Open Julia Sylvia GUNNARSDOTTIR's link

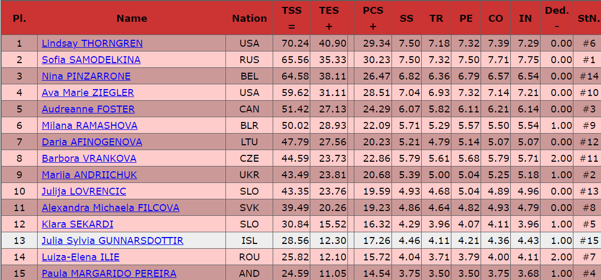[x=112, y=241]
